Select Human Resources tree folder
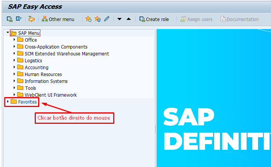271x167 pixels. click(43, 74)
